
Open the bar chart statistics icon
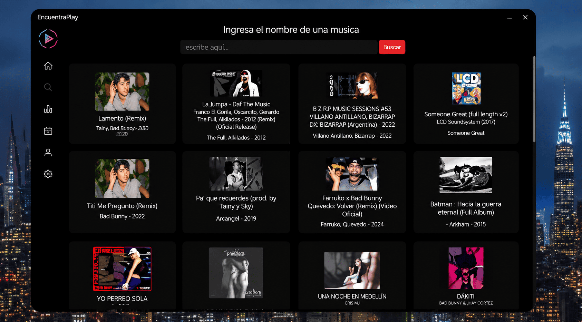tap(48, 109)
